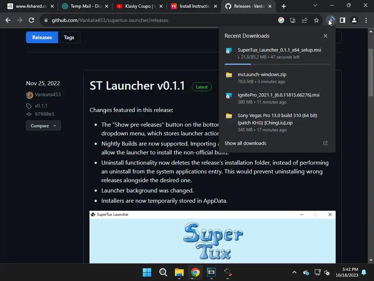Screen dimensions: 374x281
Task: Click the browser forward arrow
Action: pos(20,20)
